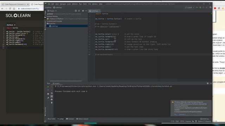Reload the SoloLearn browser page
The width and height of the screenshot is (225, 126).
(x=10, y=8)
